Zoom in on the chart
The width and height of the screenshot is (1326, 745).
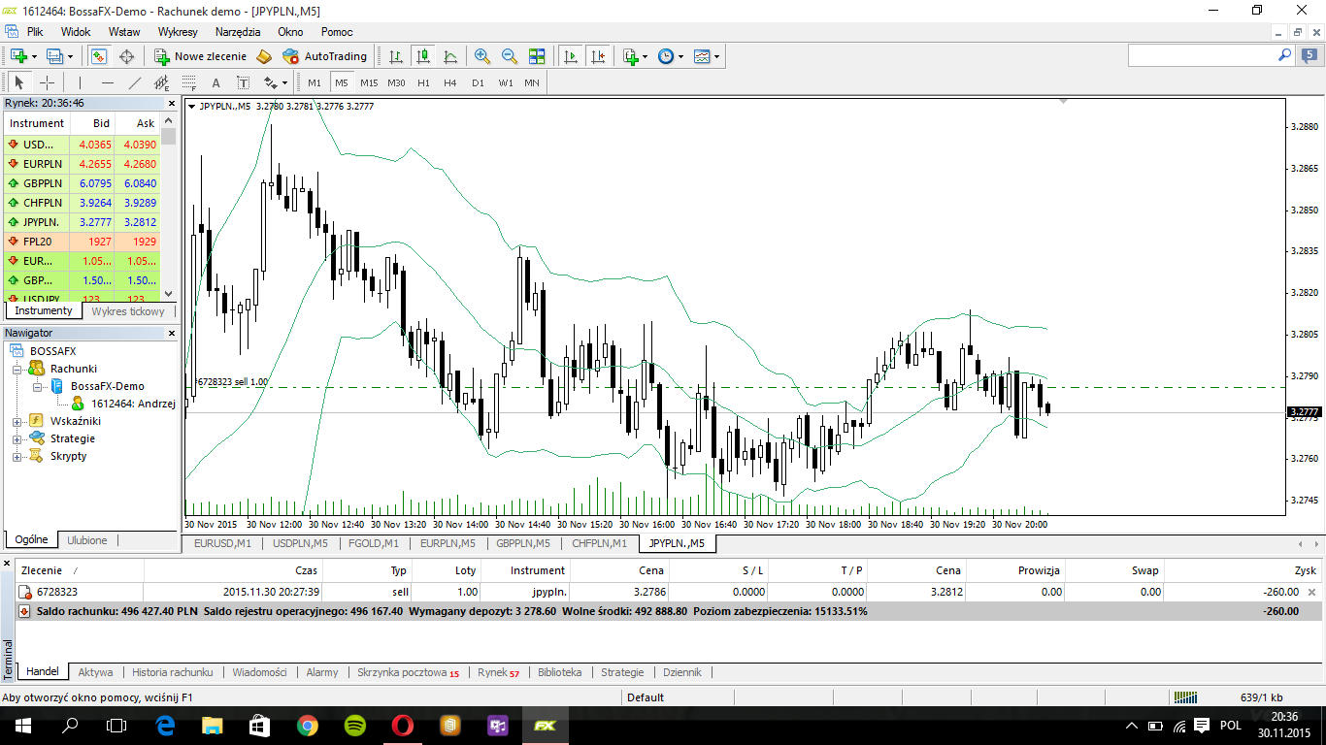click(482, 56)
